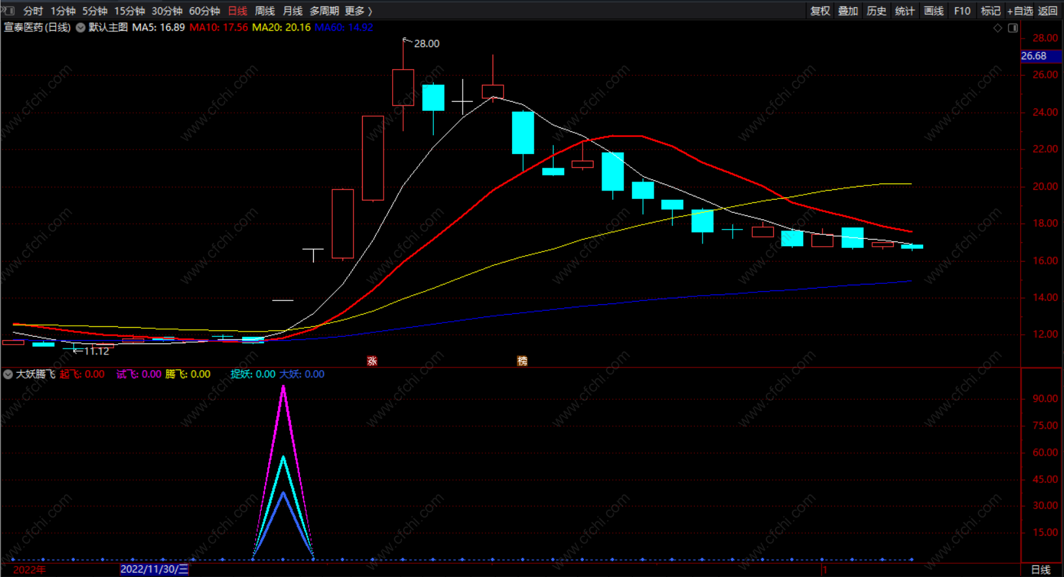This screenshot has height=577, width=1064.
Task: Click the diamond icon at chart top-right
Action: coord(997,28)
